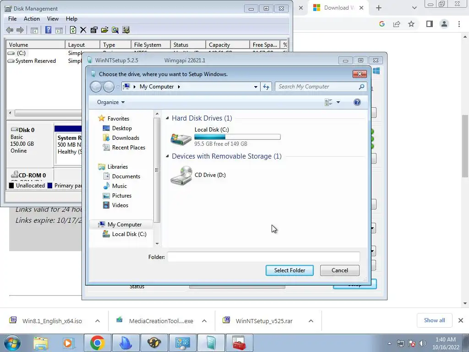Click the Open folder icon in Disk Management toolbar

tap(104, 30)
